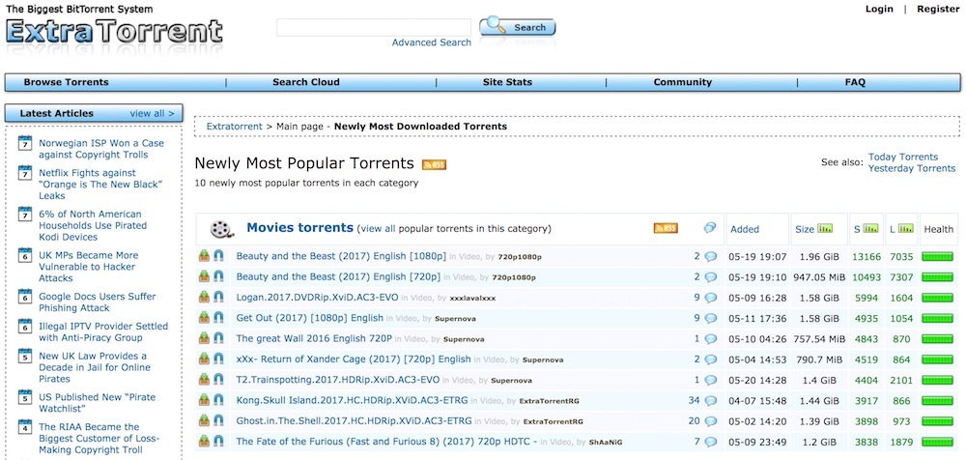
Task: Click seed count 13166 in first row
Action: click(867, 256)
